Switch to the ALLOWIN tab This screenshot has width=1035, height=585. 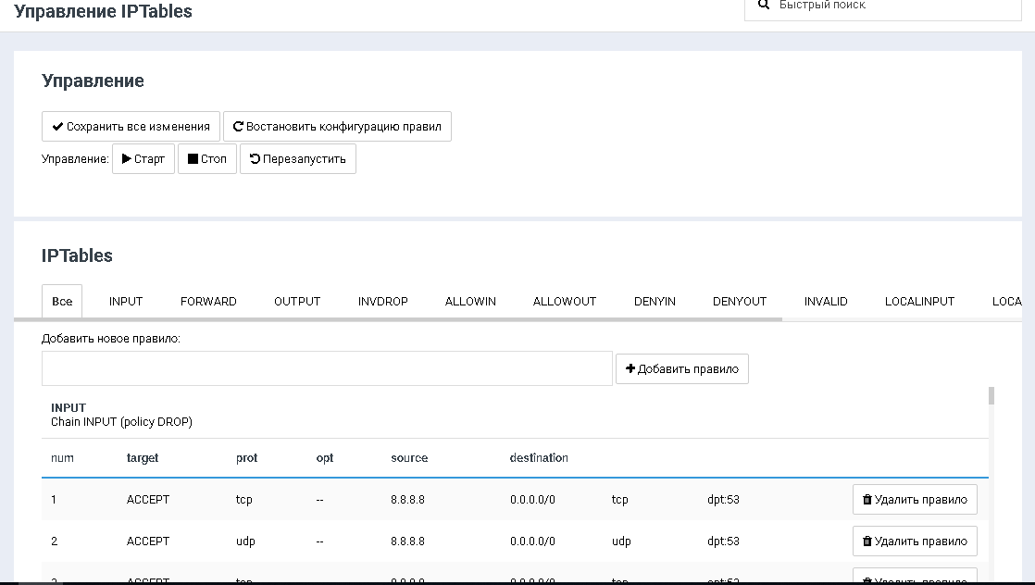(x=470, y=302)
